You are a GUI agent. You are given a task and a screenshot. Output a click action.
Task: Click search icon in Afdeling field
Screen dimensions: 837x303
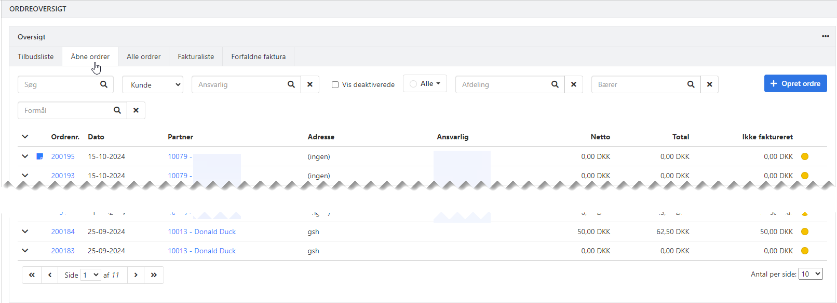coord(555,84)
